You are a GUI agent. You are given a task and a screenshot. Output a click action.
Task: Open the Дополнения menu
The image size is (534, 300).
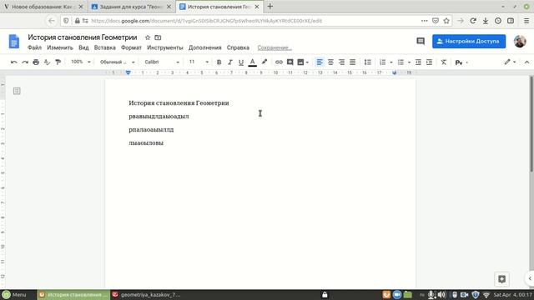205,47
